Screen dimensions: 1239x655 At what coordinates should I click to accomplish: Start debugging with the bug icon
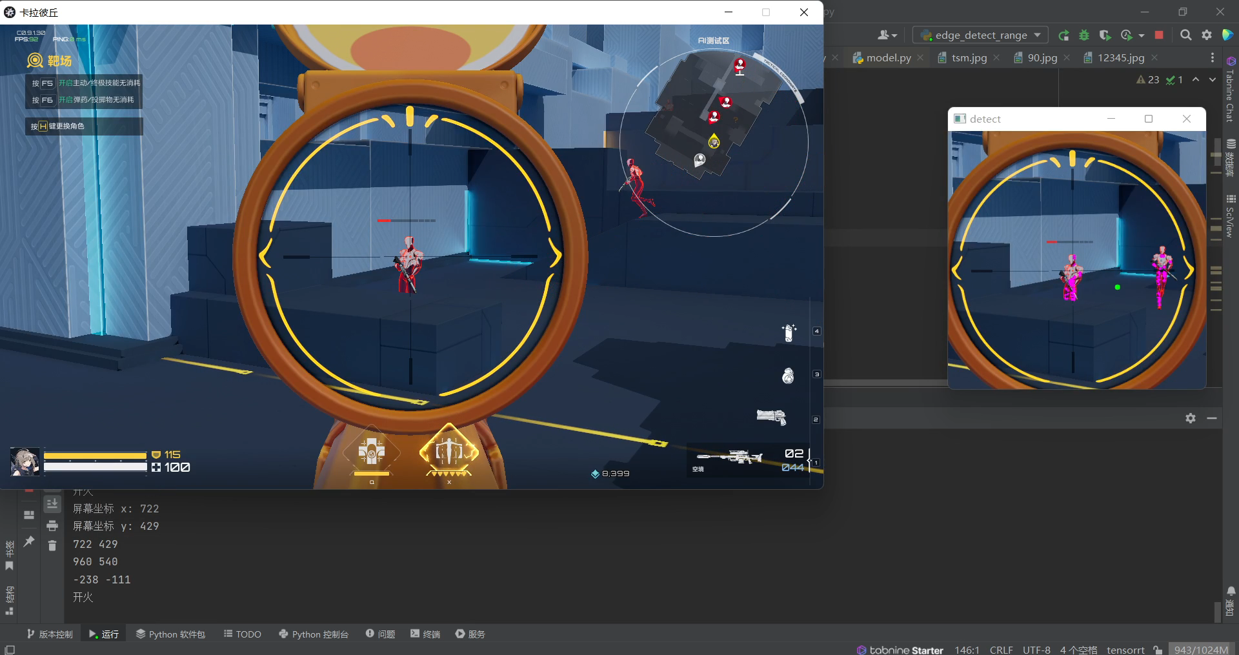click(x=1084, y=35)
